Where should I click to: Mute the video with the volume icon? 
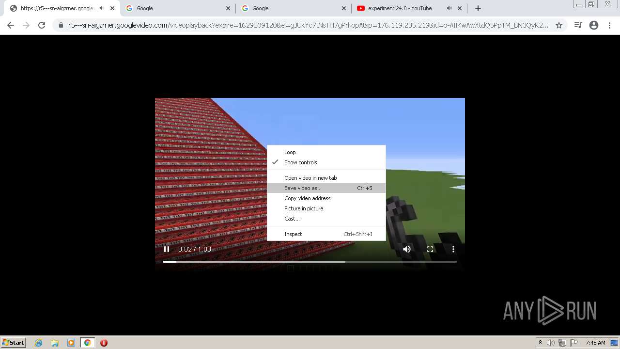point(407,249)
